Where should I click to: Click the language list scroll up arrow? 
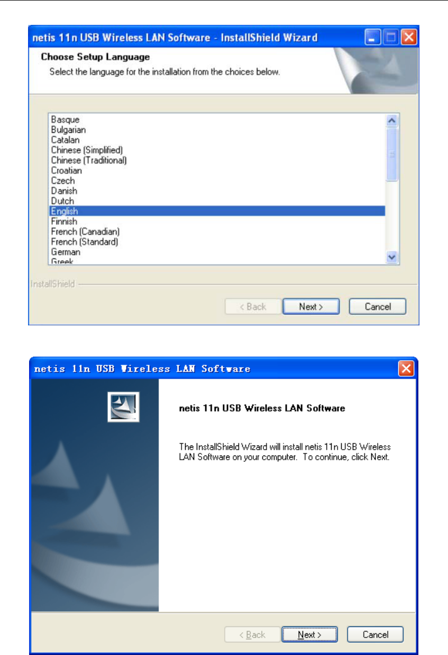pyautogui.click(x=392, y=121)
